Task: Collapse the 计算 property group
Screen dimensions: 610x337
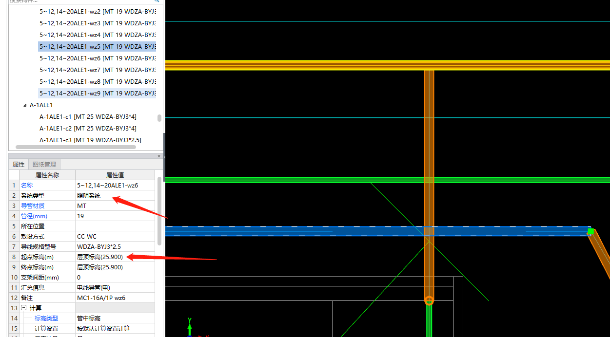Action: 23,308
